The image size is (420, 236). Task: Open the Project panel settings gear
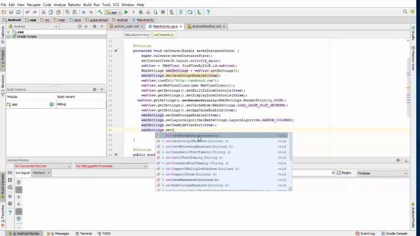[94, 26]
